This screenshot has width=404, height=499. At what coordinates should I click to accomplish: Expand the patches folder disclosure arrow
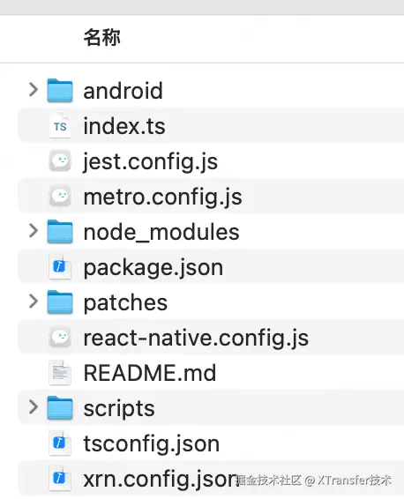(x=34, y=301)
